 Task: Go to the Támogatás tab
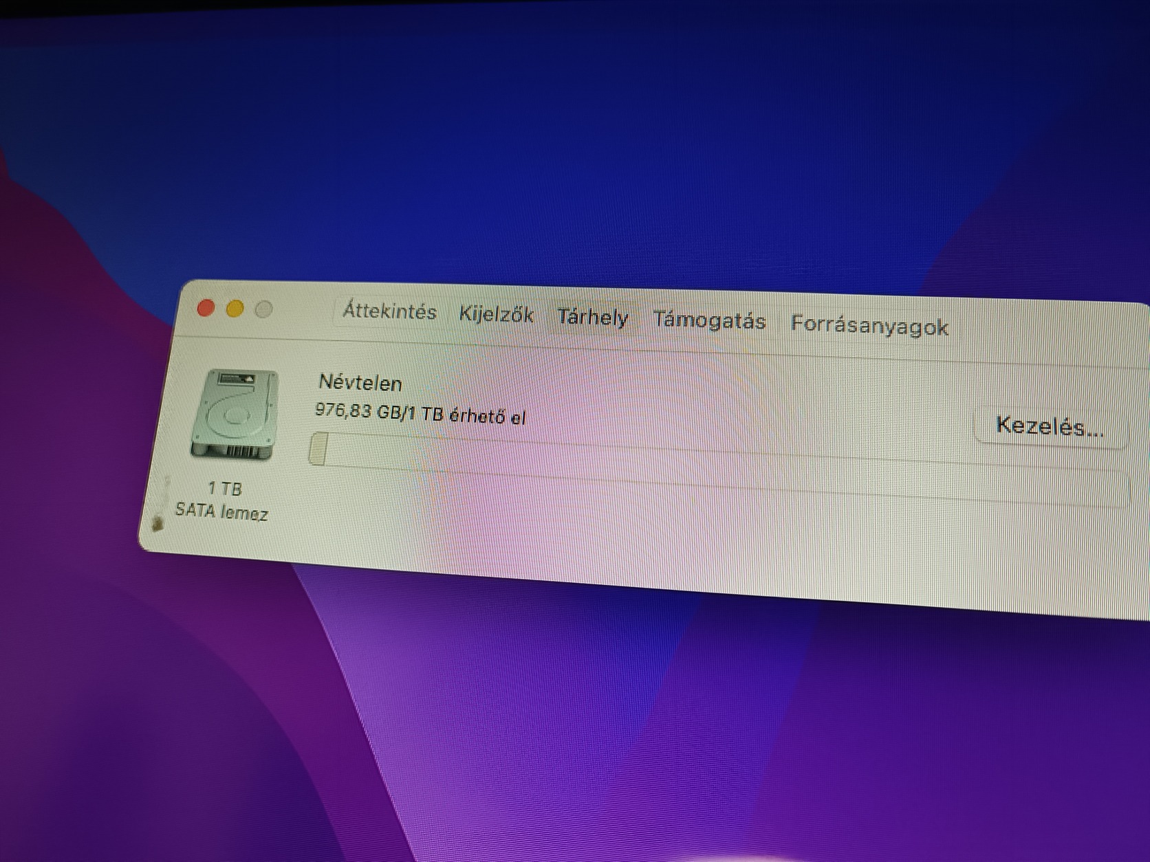click(x=709, y=321)
